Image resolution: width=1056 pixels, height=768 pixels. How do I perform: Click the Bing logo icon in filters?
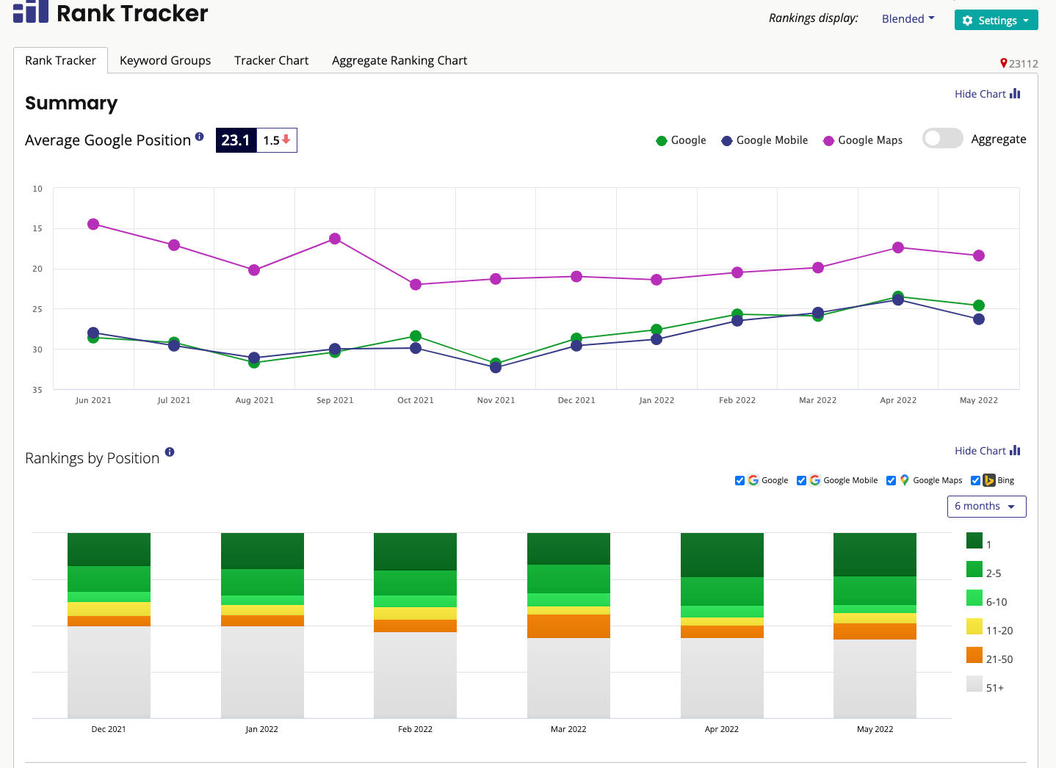pos(989,480)
